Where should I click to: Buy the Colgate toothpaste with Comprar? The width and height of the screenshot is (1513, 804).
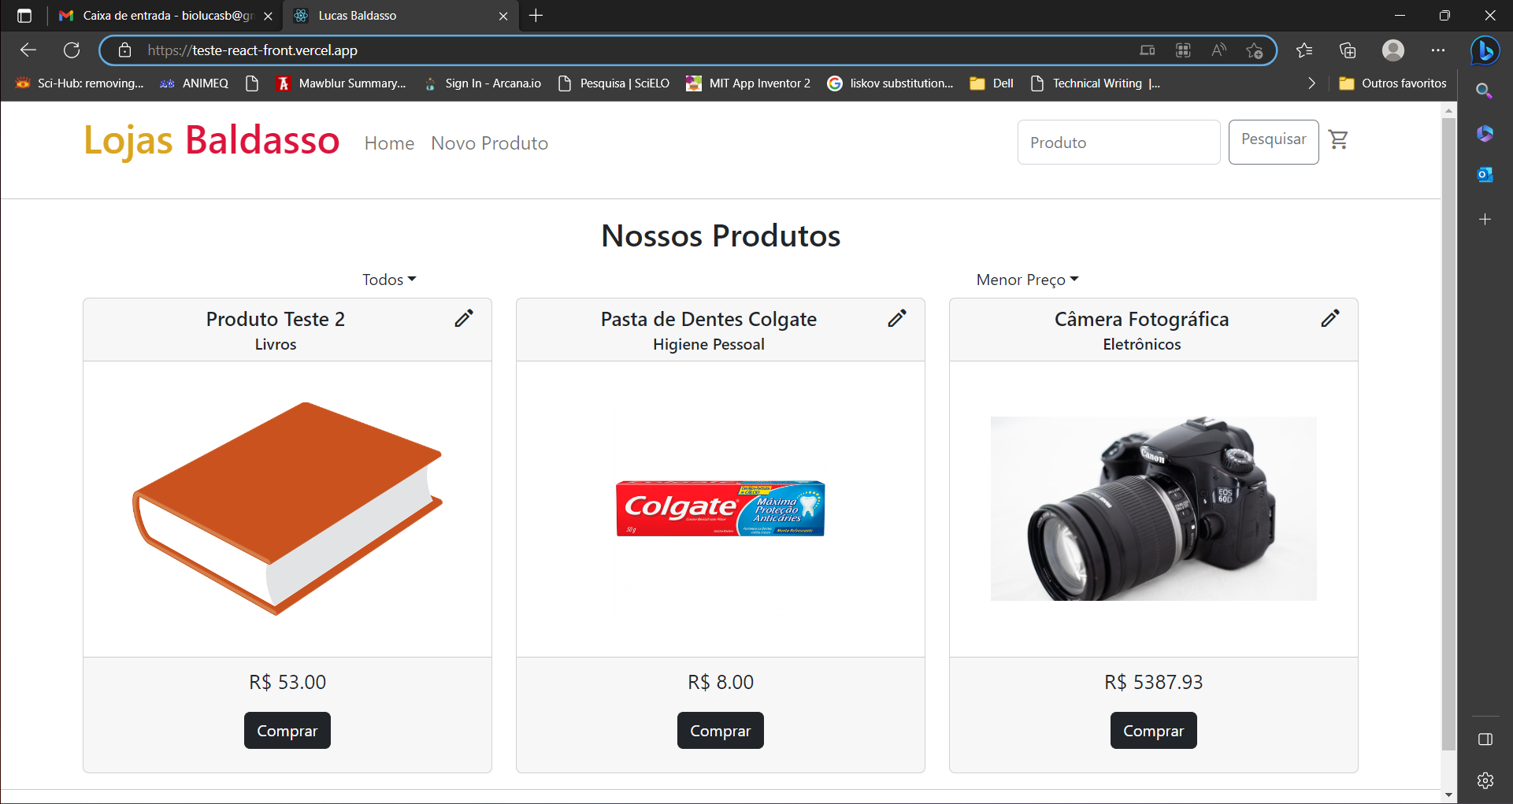[720, 731]
